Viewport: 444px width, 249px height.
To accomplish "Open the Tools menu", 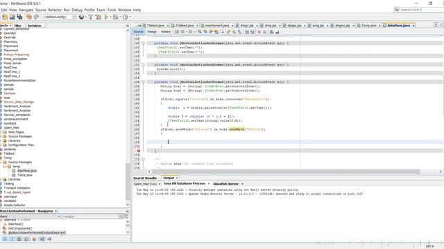I will point(112,10).
